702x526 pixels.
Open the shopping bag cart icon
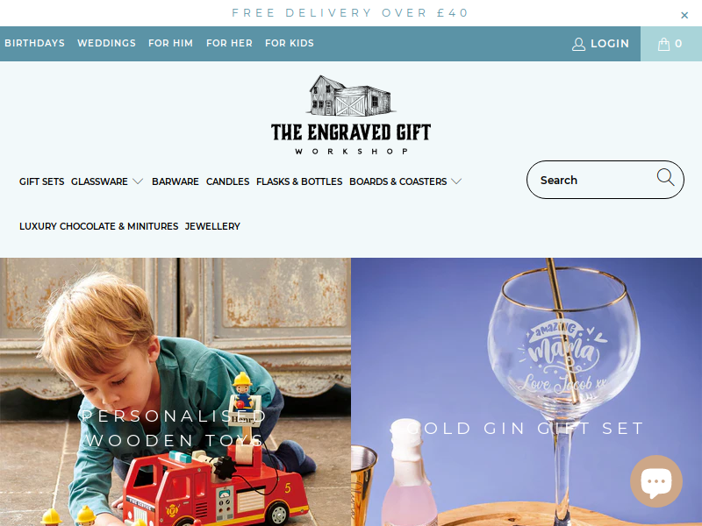pos(663,44)
